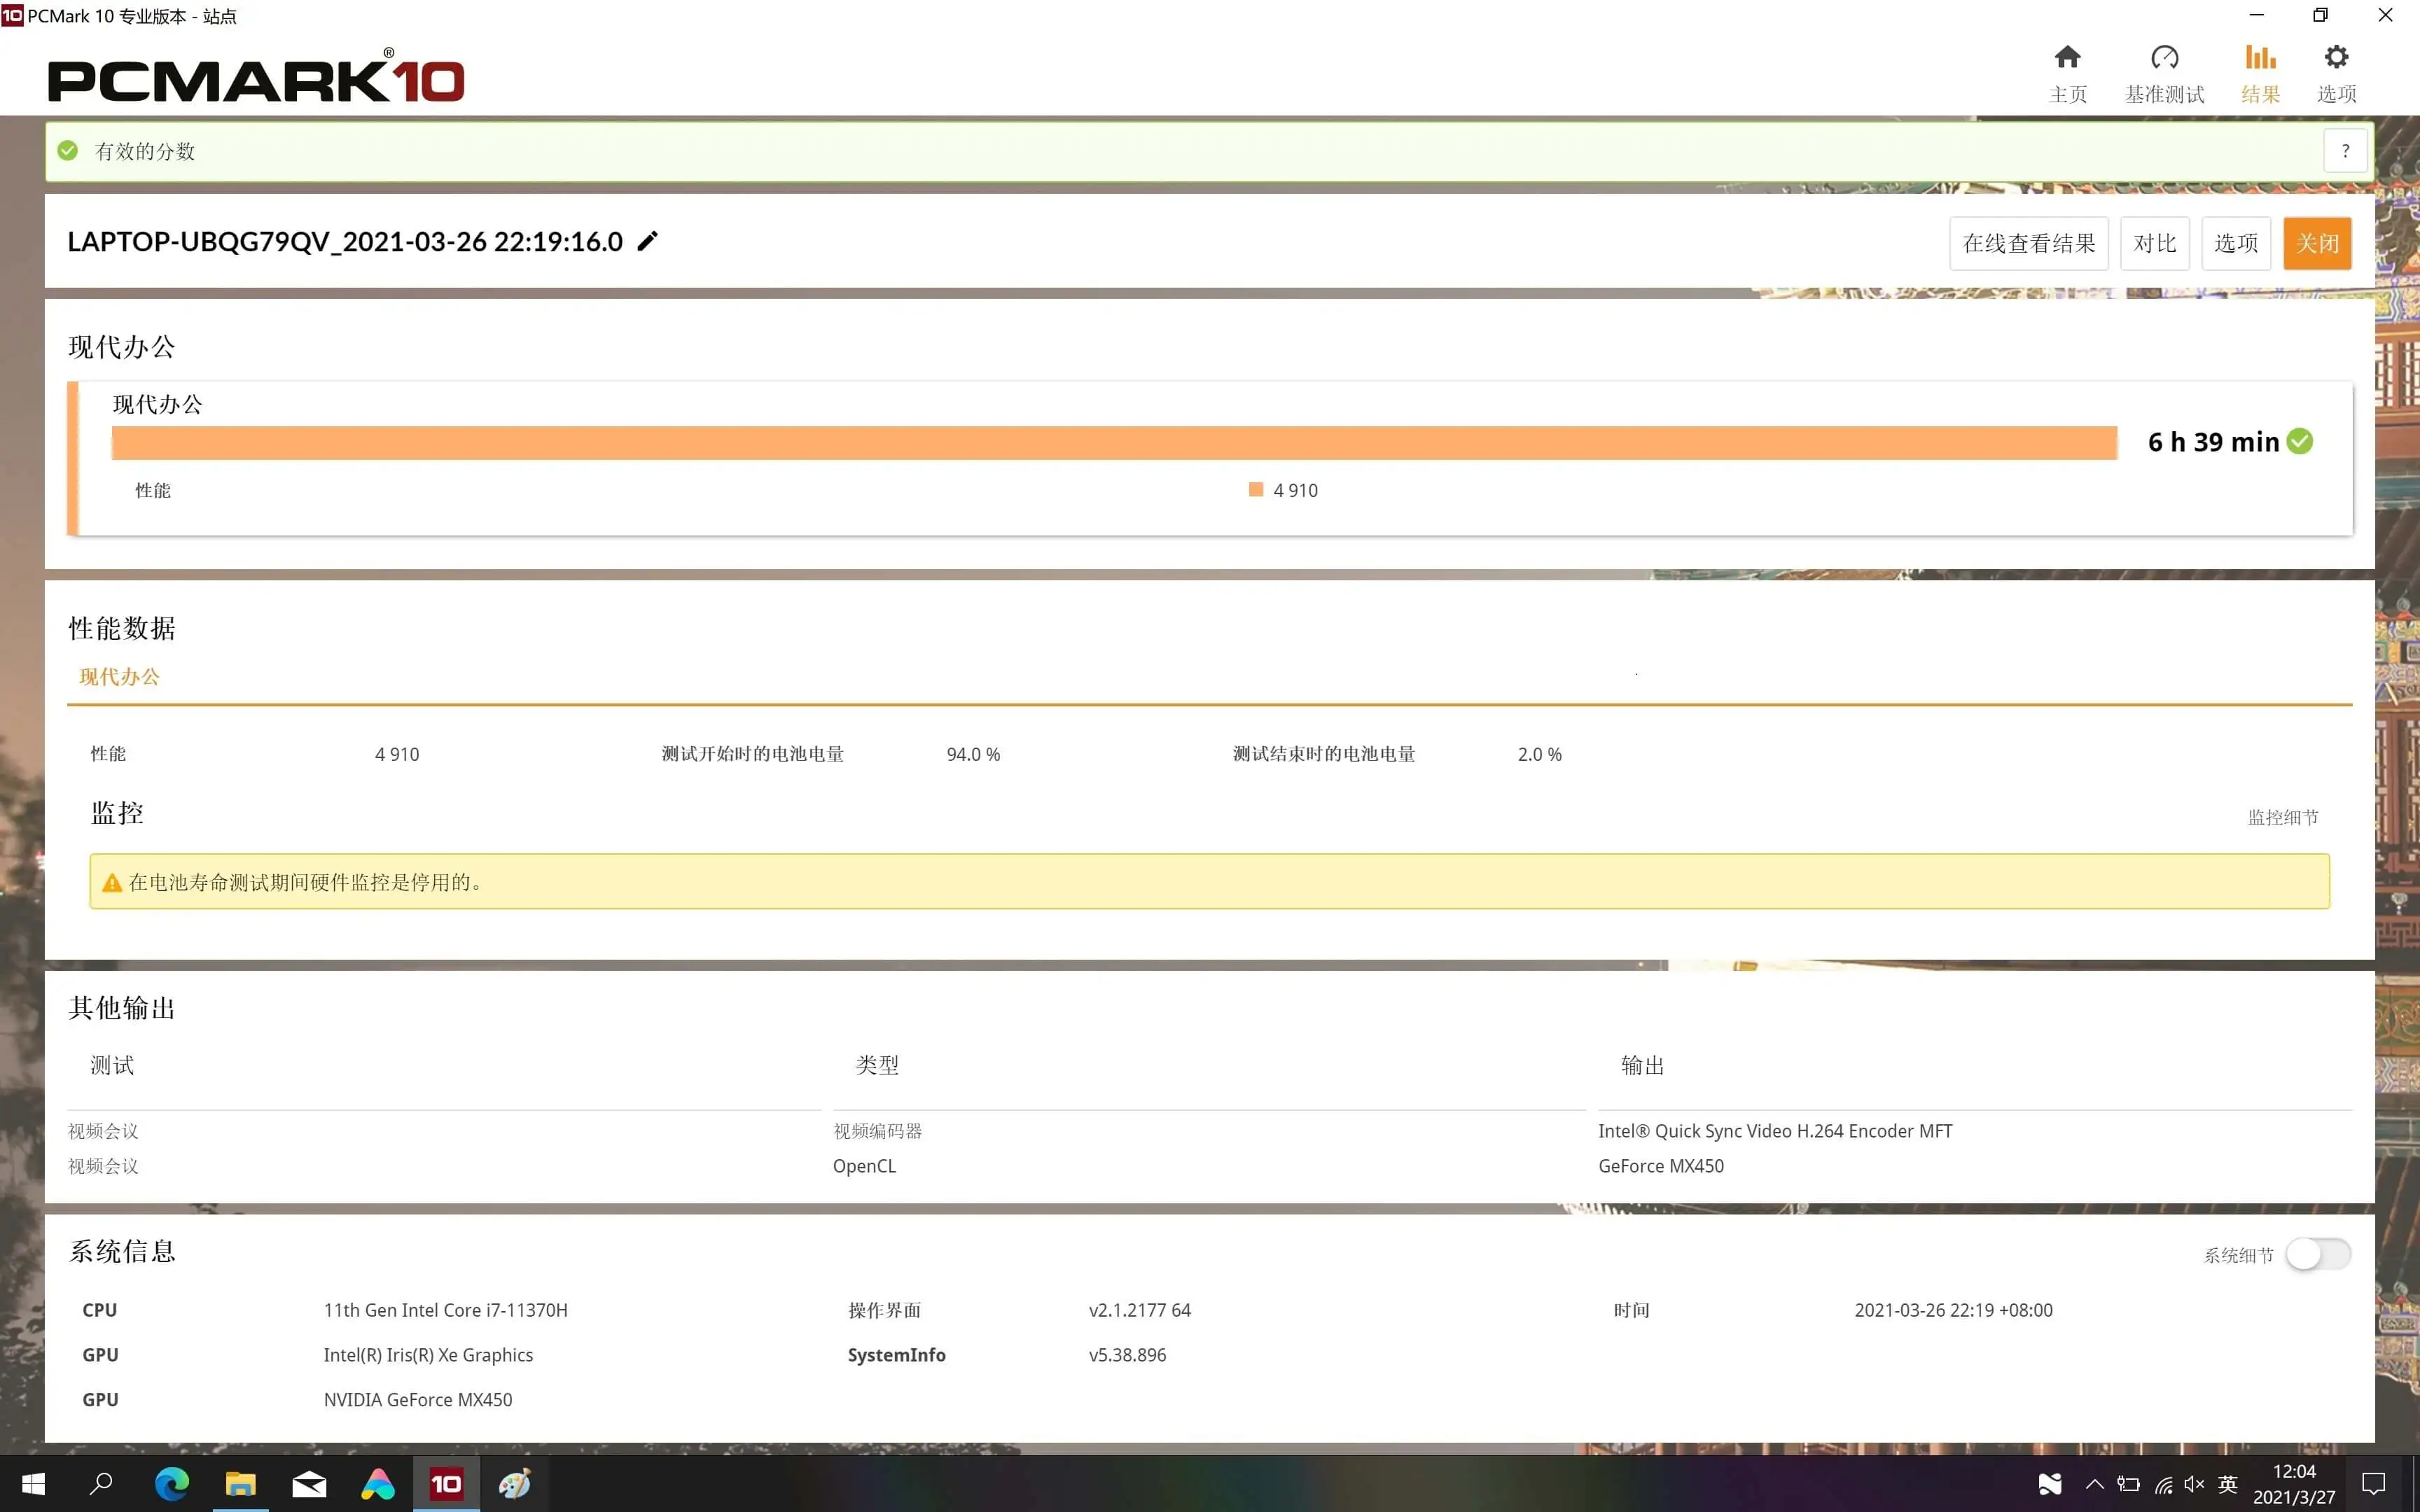Open taskbar search magnifier
Viewport: 2420px width, 1512px height.
101,1484
